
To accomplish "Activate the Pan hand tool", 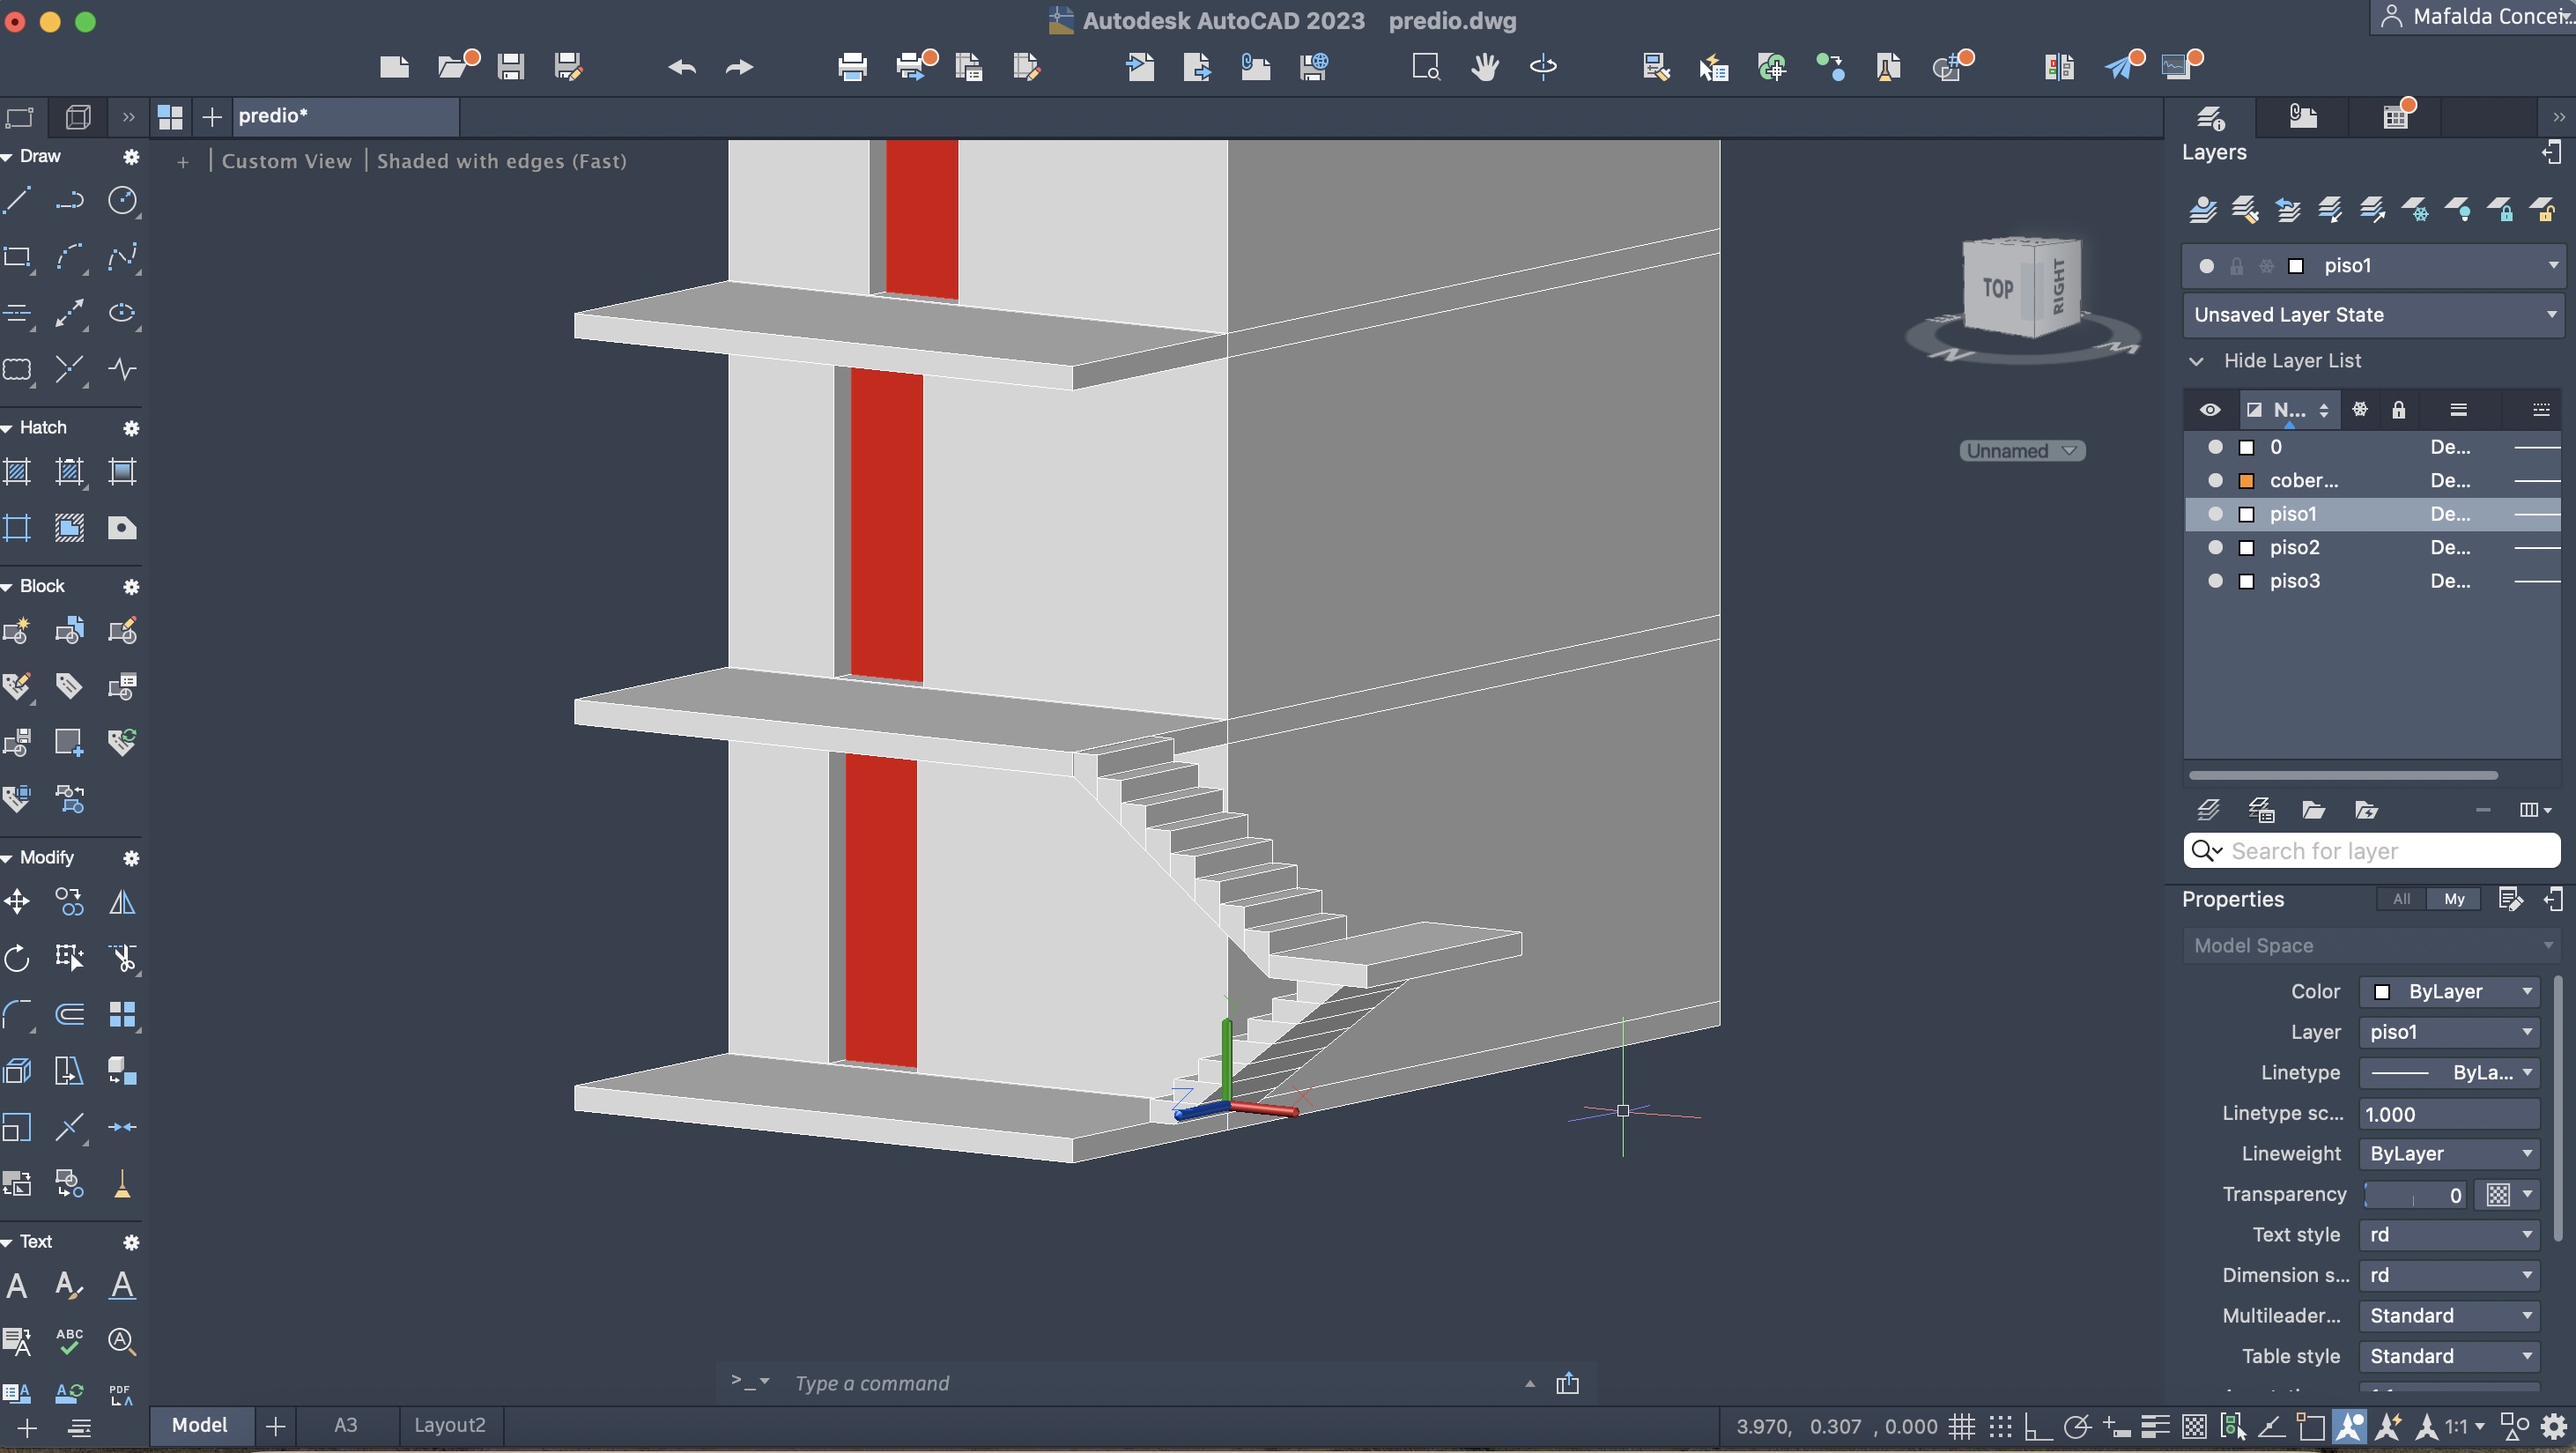I will coord(1485,67).
